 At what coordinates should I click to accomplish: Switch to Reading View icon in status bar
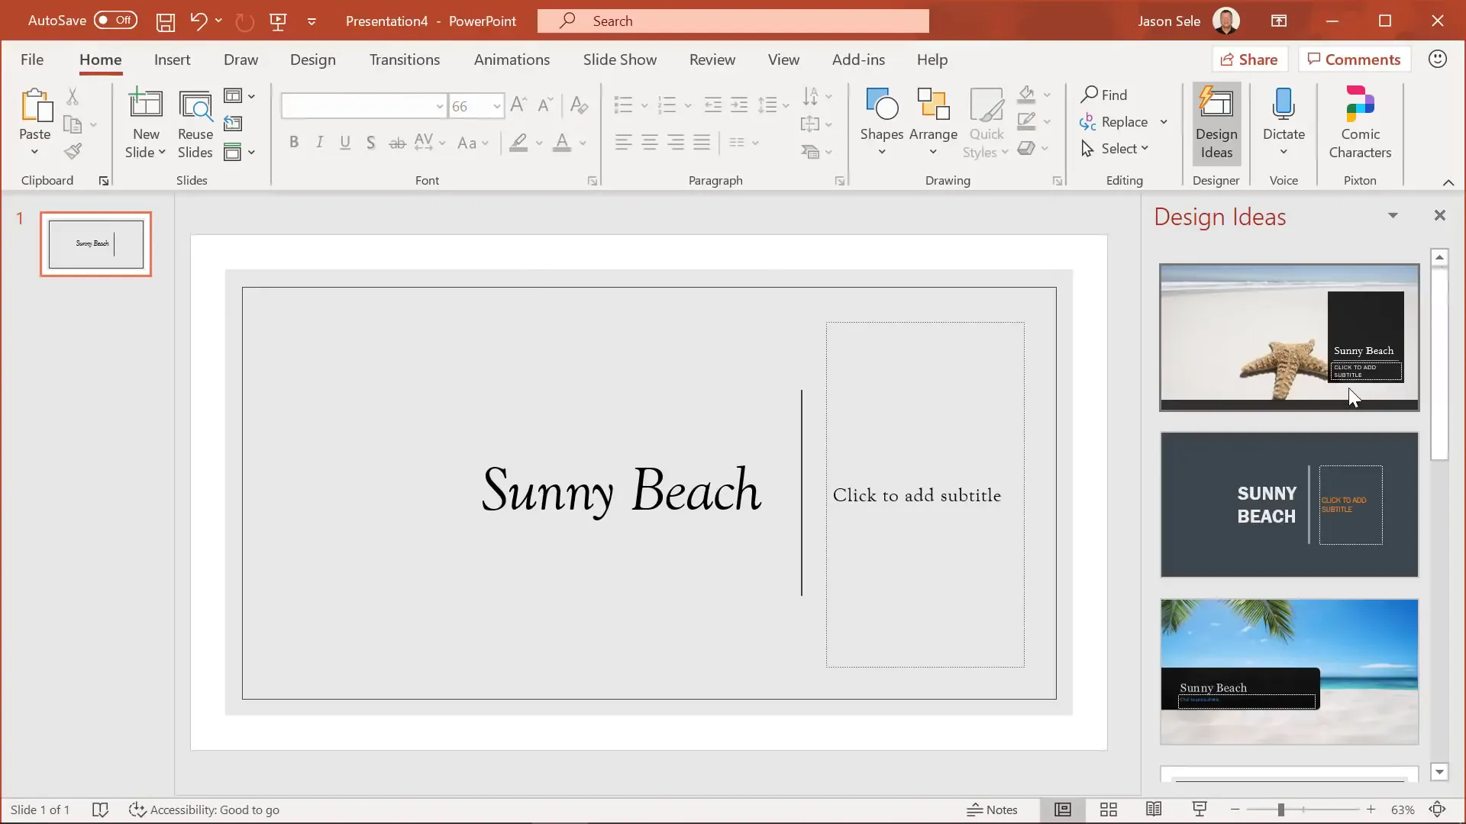click(x=1154, y=810)
